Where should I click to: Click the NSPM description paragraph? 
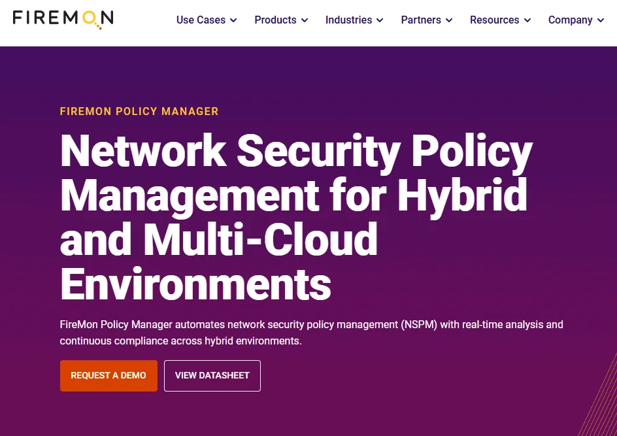[311, 333]
